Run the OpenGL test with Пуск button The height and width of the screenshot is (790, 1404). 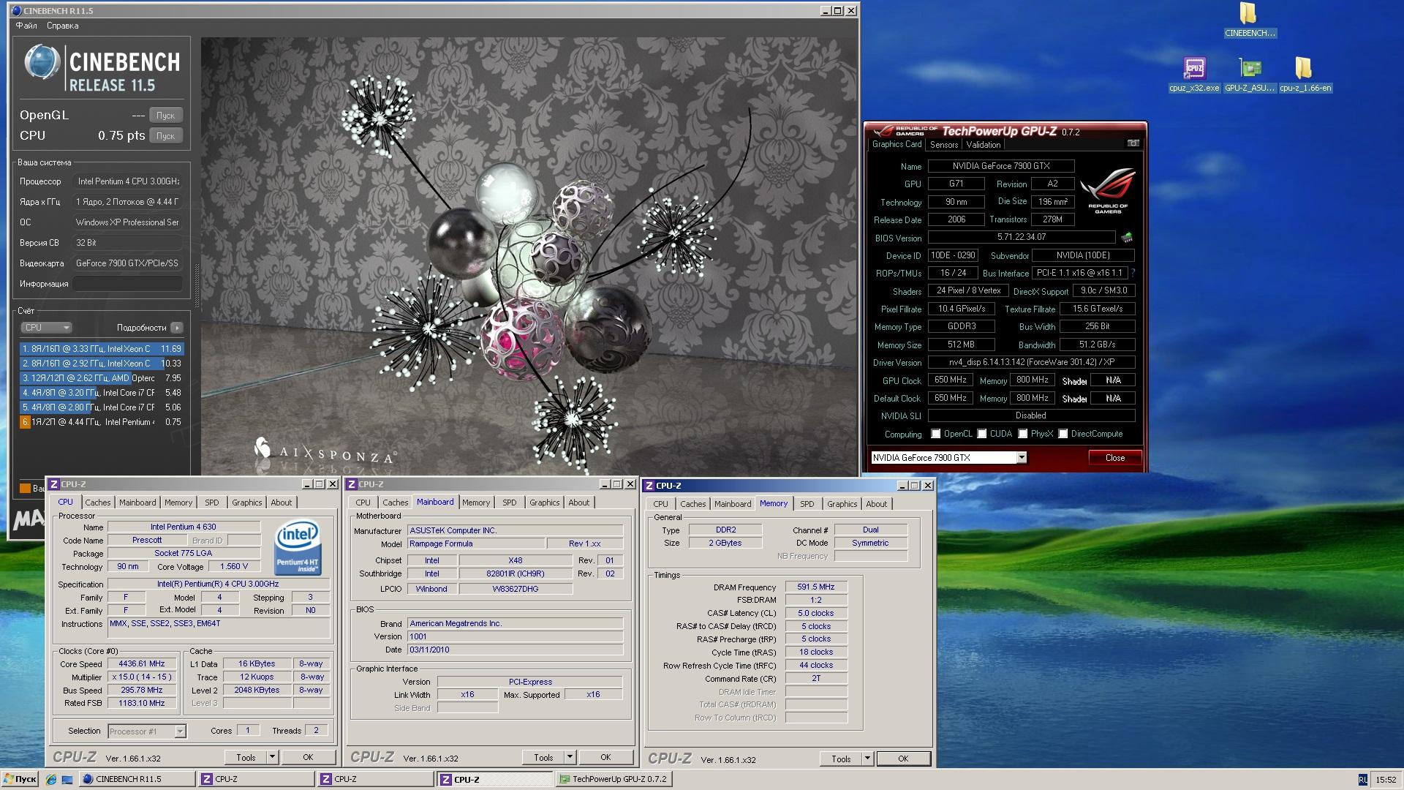coord(166,116)
